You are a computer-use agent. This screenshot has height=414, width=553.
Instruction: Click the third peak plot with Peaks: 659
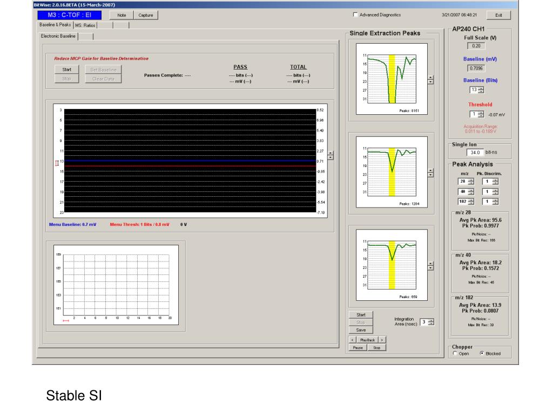click(x=392, y=265)
